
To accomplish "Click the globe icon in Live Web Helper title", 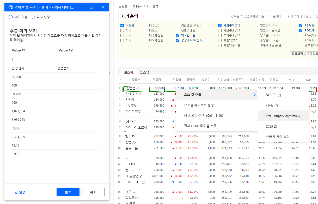I will point(10,7).
